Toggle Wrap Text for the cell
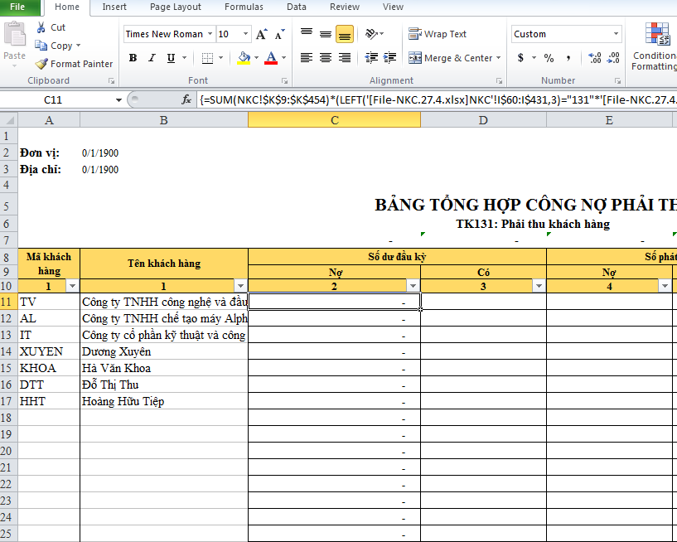Viewport: 677px width, 542px height. 438,34
